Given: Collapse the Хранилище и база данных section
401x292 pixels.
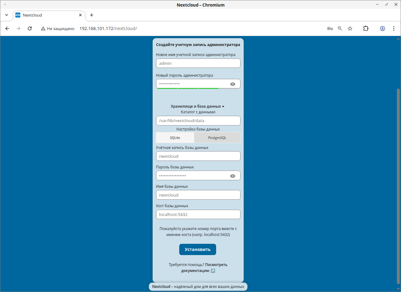Looking at the screenshot, I should [x=197, y=106].
